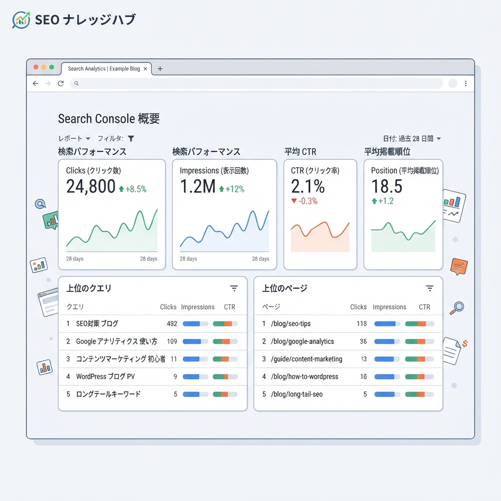
Task: Click the +12% change on Impressions card
Action: coord(231,189)
